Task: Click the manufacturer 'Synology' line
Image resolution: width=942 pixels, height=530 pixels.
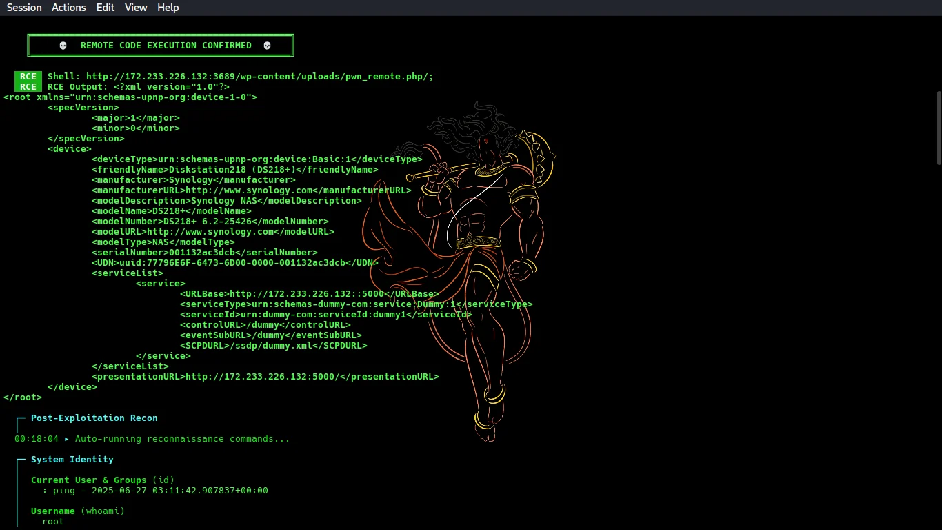Action: coord(194,180)
